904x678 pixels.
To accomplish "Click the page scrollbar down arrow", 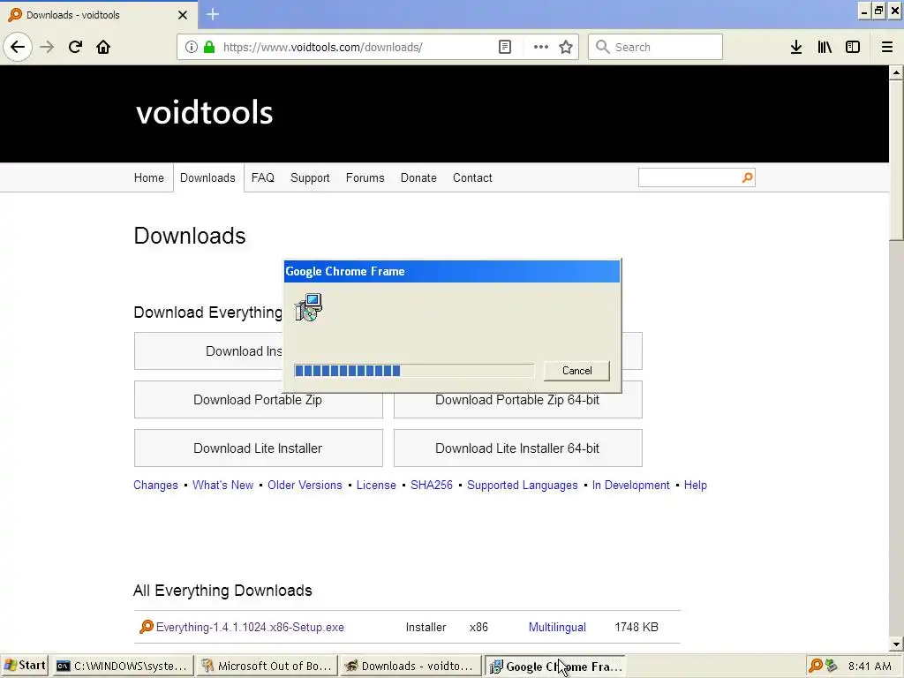I will 896,644.
